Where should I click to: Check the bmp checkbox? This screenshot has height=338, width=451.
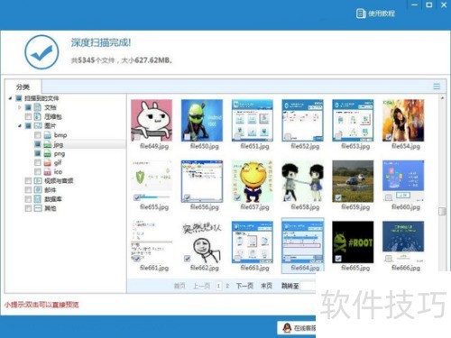tap(38, 135)
